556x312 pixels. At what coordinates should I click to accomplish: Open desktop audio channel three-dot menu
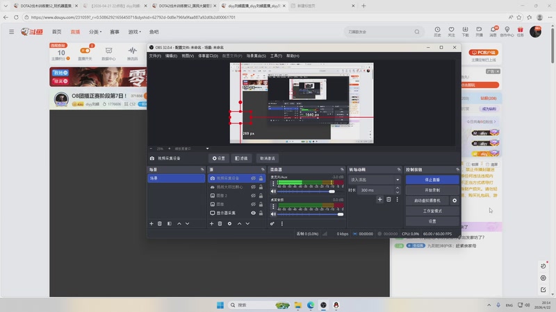(x=273, y=207)
